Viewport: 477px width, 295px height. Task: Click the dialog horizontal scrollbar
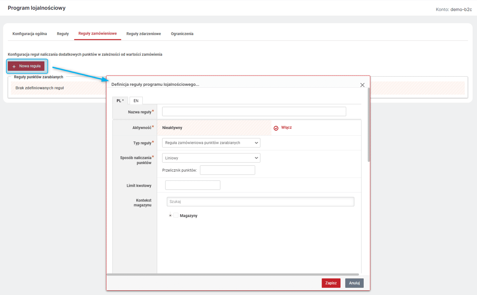pos(233,274)
